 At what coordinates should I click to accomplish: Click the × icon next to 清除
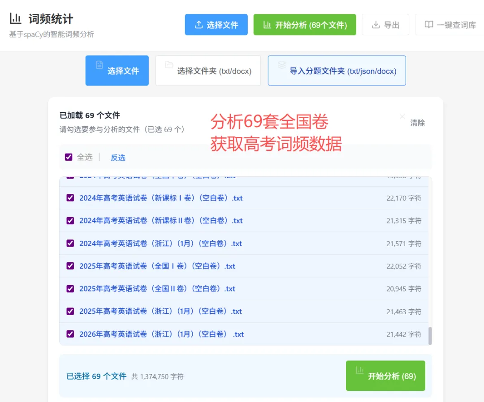pyautogui.click(x=402, y=116)
